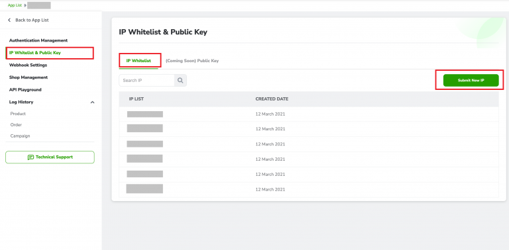Viewport: 509px width, 250px height.
Task: Open Authentication Management in sidebar
Action: [38, 40]
